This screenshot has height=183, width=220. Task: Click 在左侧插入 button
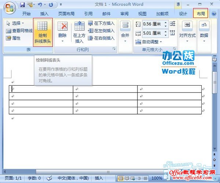pyautogui.click(x=101, y=31)
